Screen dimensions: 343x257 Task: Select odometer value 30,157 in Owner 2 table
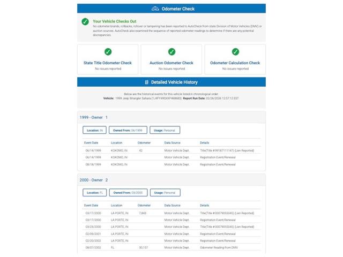point(143,247)
